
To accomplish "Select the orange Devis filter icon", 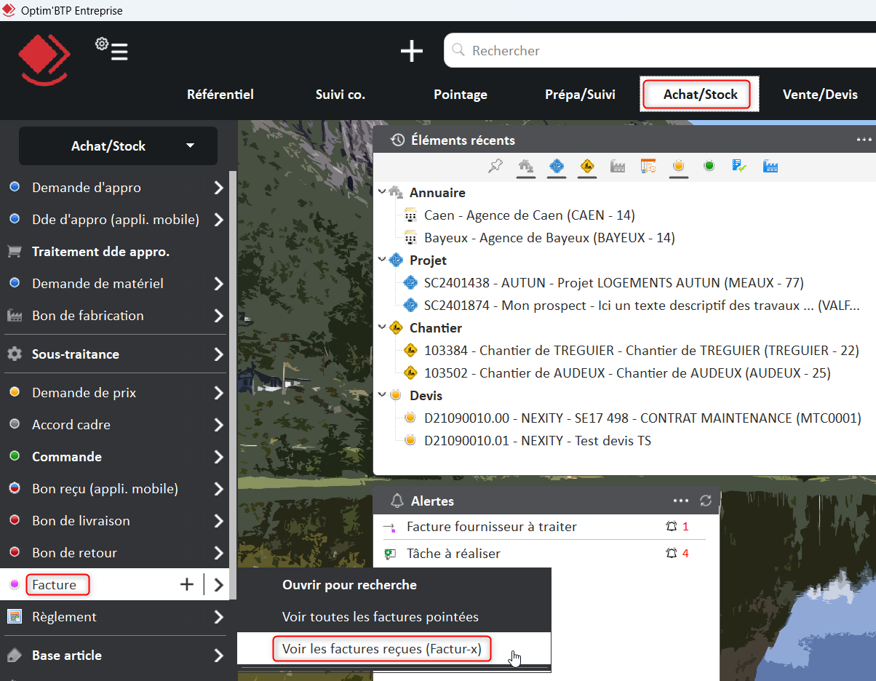I will (678, 166).
